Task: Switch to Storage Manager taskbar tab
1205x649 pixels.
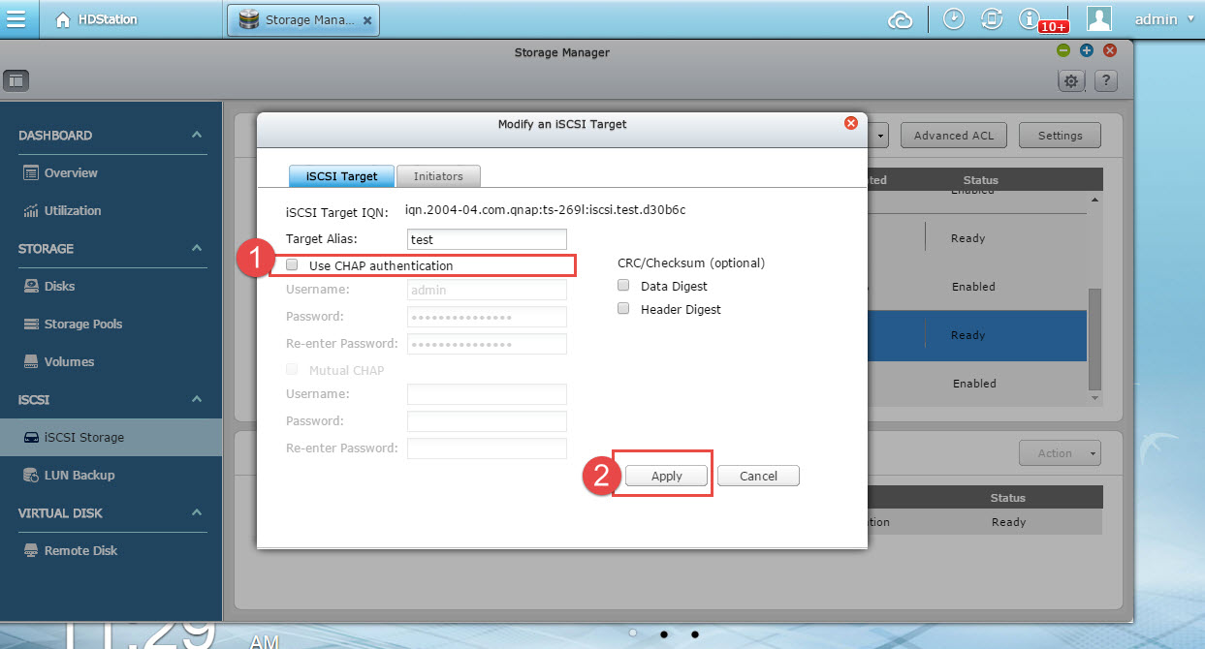Action: click(303, 19)
